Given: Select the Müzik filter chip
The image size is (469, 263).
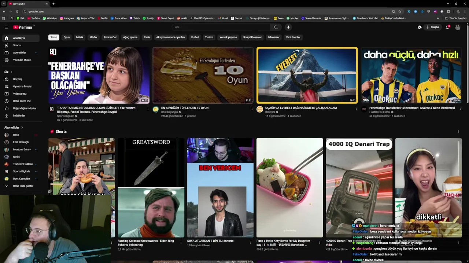Looking at the screenshot, I should 80,37.
